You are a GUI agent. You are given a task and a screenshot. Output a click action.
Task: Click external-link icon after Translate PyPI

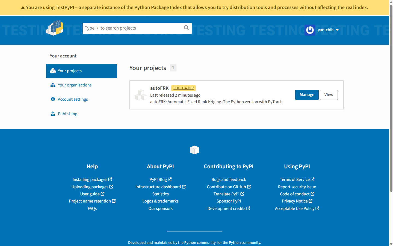point(242,194)
